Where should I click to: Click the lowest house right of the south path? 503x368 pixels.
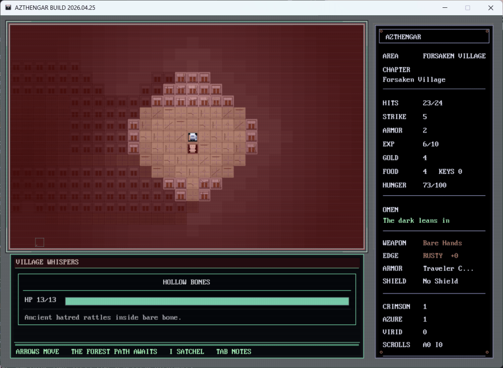205,195
